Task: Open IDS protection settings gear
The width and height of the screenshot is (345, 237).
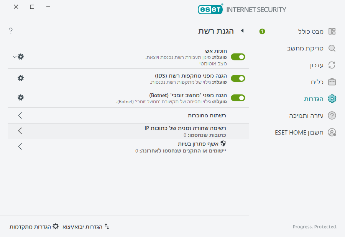Action: tap(20, 78)
